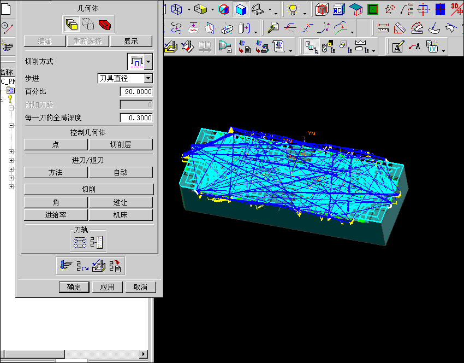Click the replay tool path icon
Viewport: 464px width, 363px height.
tap(82, 266)
